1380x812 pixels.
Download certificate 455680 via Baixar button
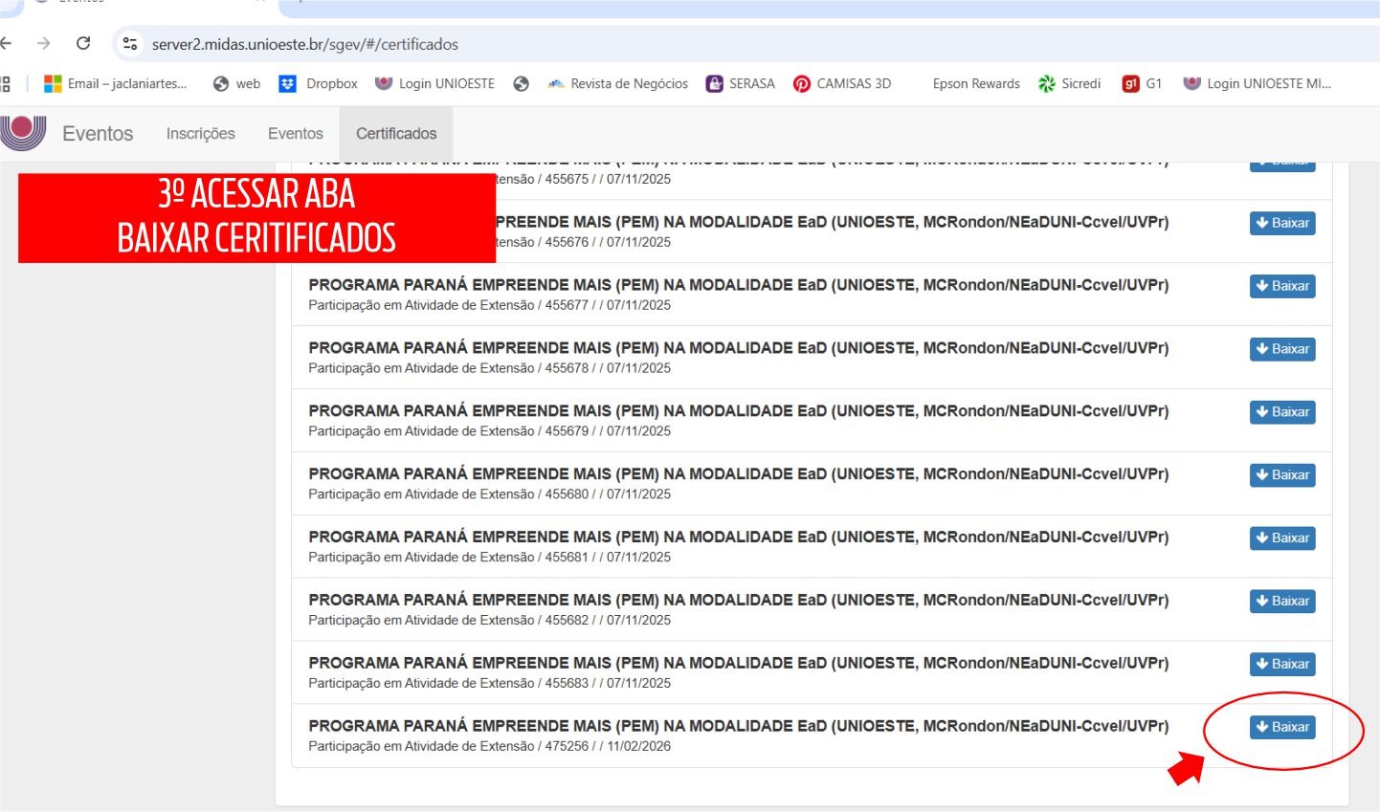pyautogui.click(x=1282, y=475)
